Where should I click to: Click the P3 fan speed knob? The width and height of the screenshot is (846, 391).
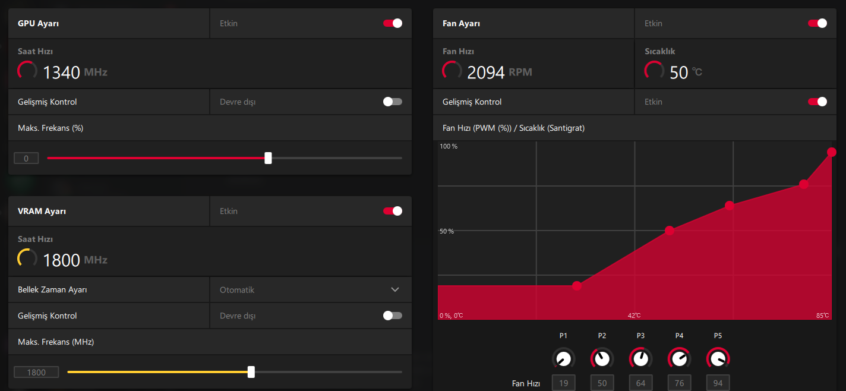coord(640,358)
